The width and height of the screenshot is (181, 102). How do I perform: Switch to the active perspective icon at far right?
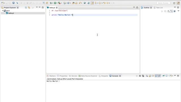pyautogui.click(x=178, y=3)
